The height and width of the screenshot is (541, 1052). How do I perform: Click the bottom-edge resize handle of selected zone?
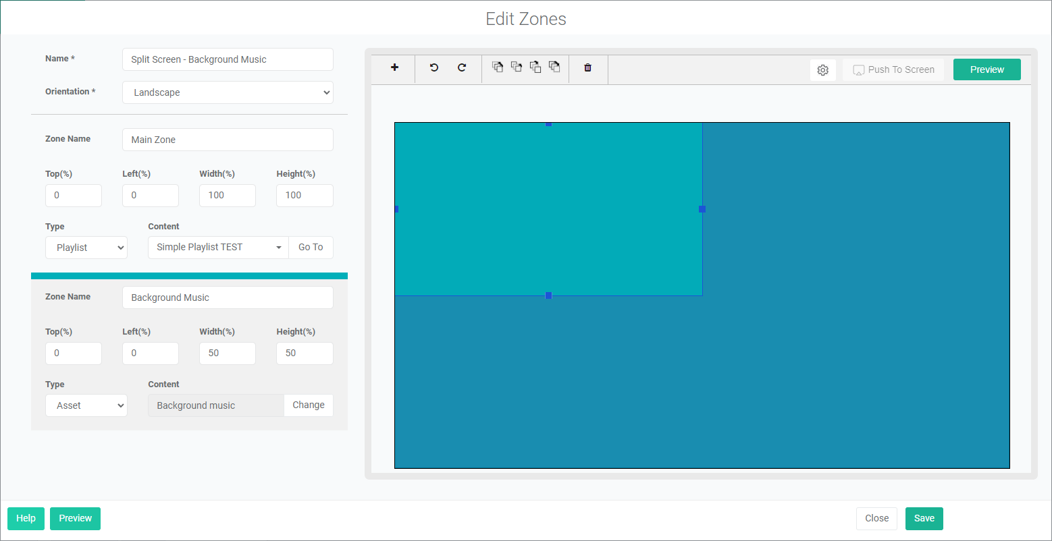(548, 295)
